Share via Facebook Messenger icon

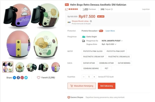(14, 78)
